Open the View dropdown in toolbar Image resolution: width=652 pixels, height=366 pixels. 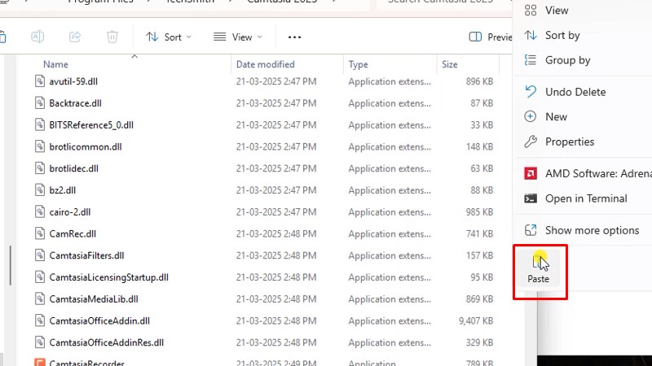point(238,37)
